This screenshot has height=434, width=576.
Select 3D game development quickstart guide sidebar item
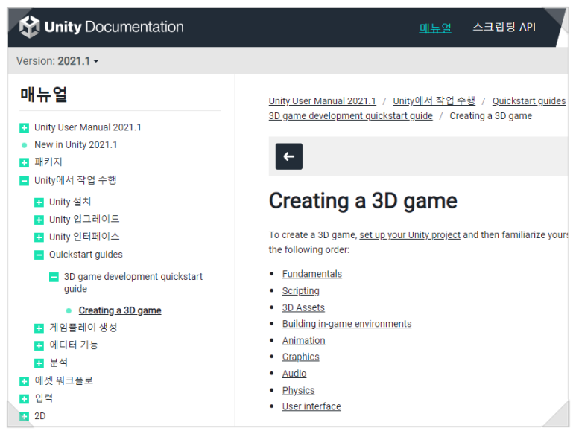[133, 282]
